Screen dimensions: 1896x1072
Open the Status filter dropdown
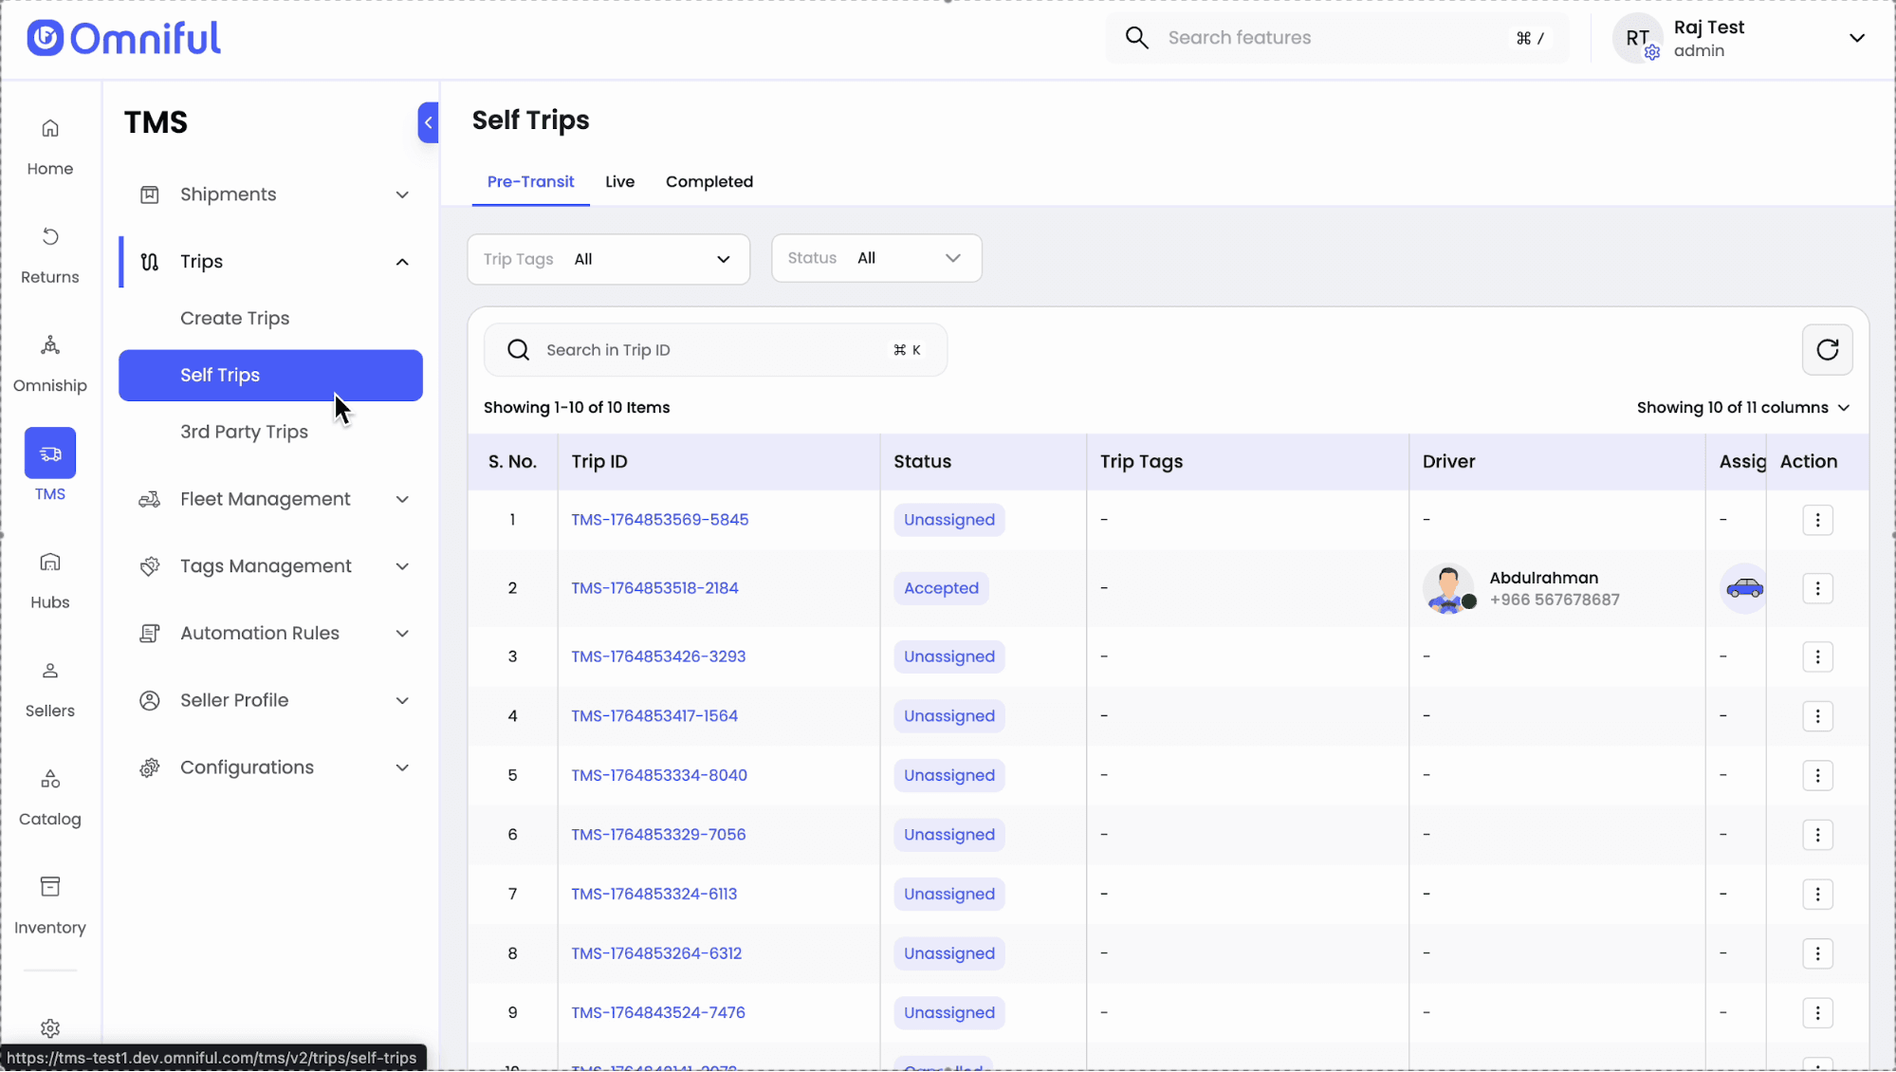pos(875,258)
